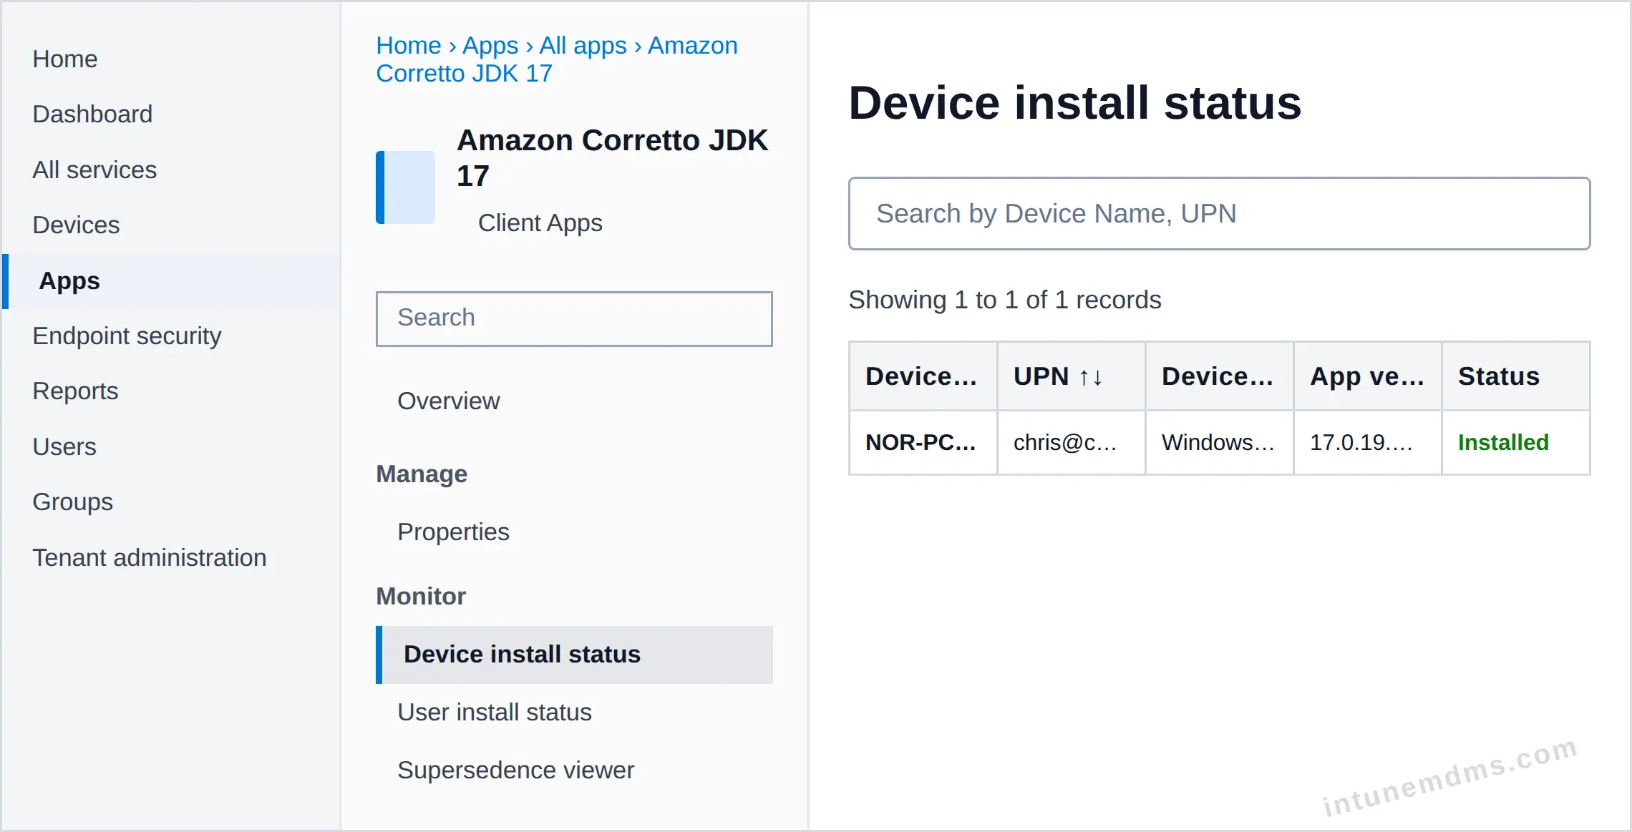Navigate to Reports in the sidebar
The height and width of the screenshot is (832, 1632).
click(75, 391)
